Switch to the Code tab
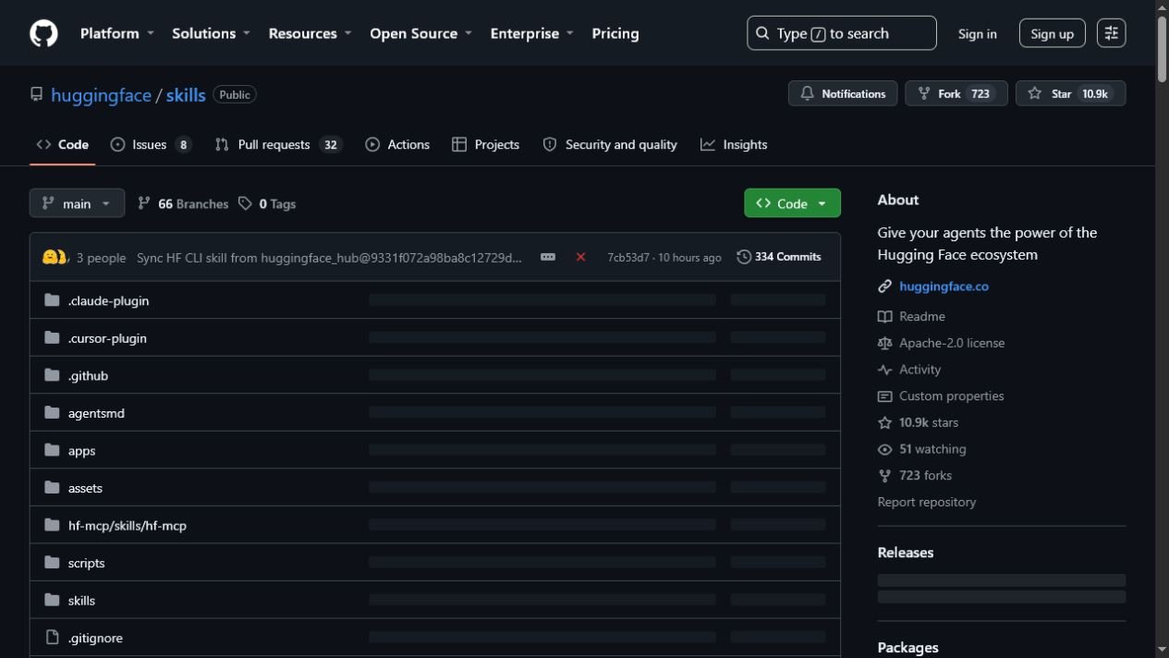 63,144
